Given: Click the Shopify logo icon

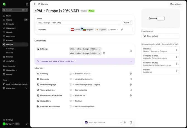Looking at the screenshot, I should [4, 4].
